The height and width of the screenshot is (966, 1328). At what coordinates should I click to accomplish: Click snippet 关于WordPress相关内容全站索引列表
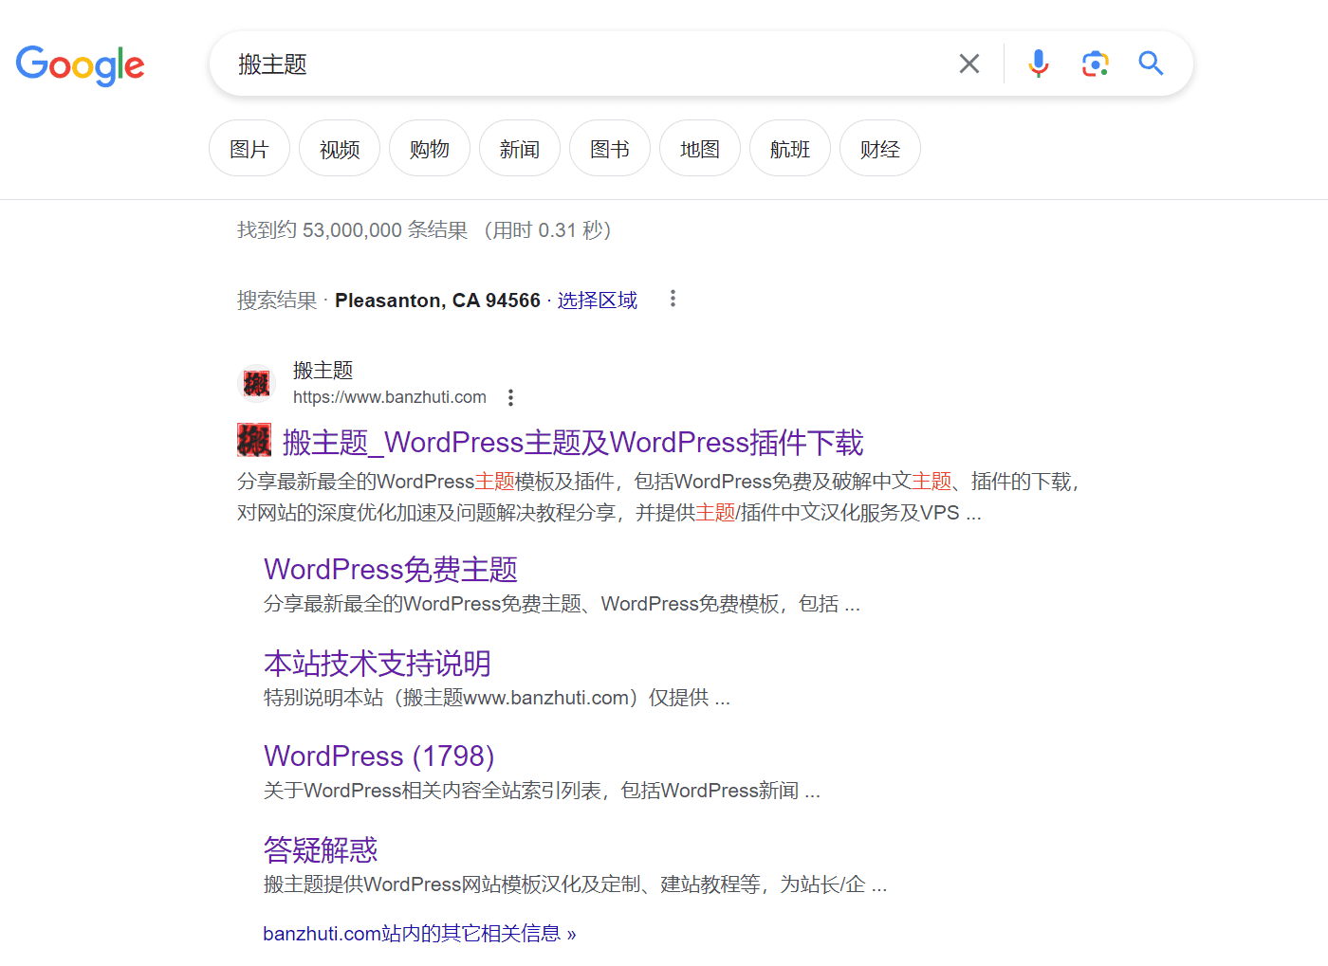[x=542, y=791]
